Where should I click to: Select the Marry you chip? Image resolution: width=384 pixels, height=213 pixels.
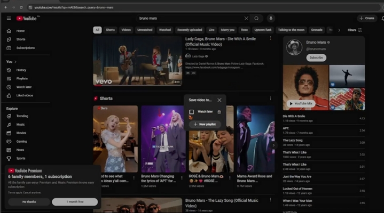point(228,30)
